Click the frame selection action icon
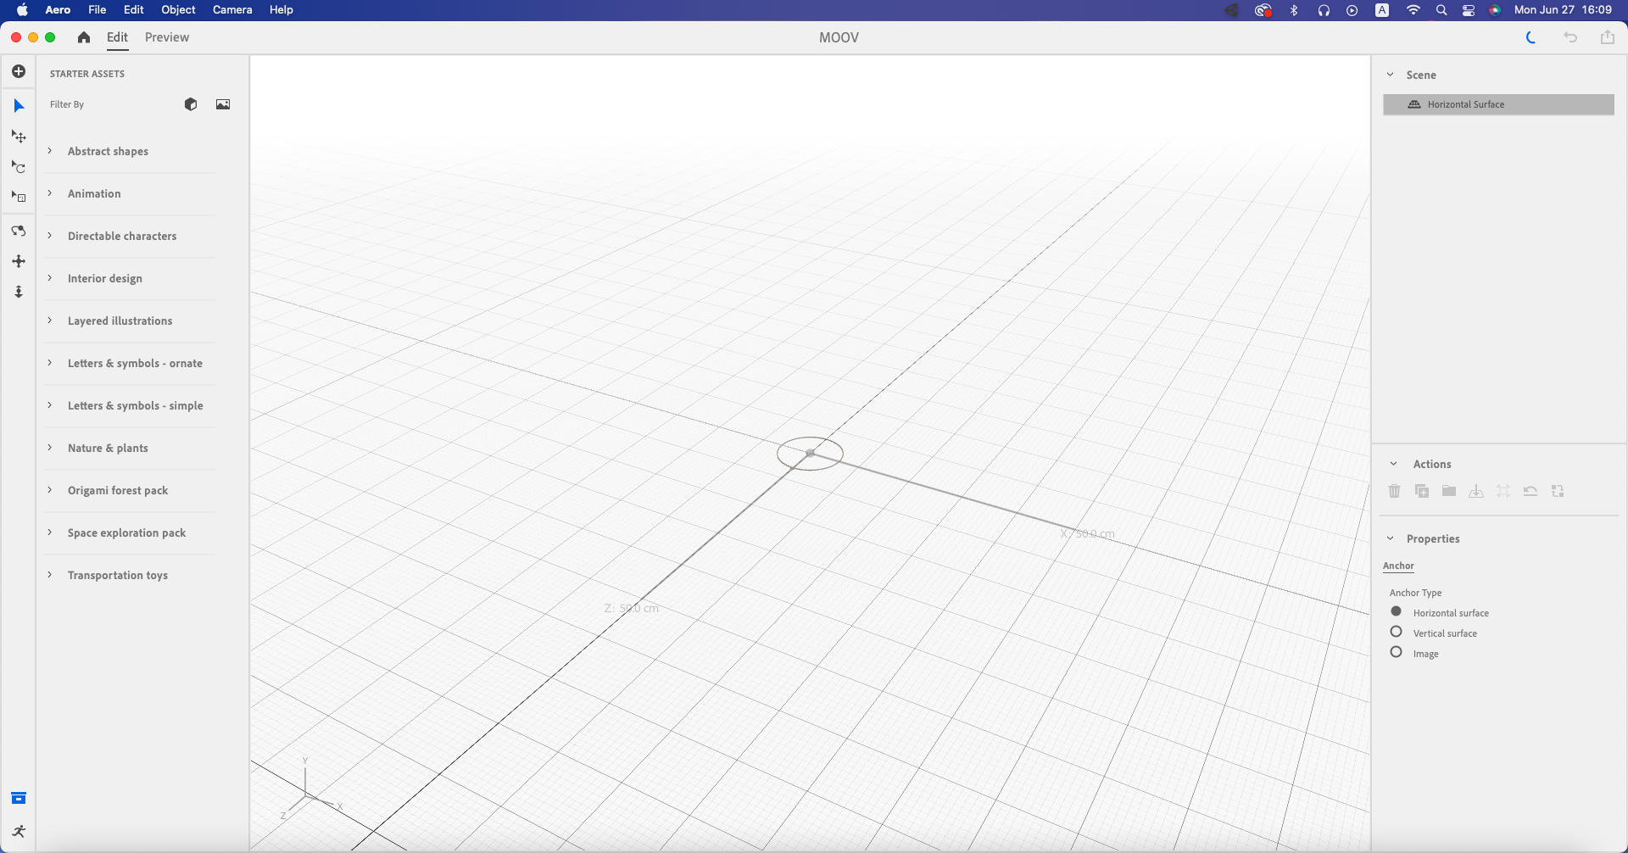This screenshot has height=853, width=1628. [1503, 491]
